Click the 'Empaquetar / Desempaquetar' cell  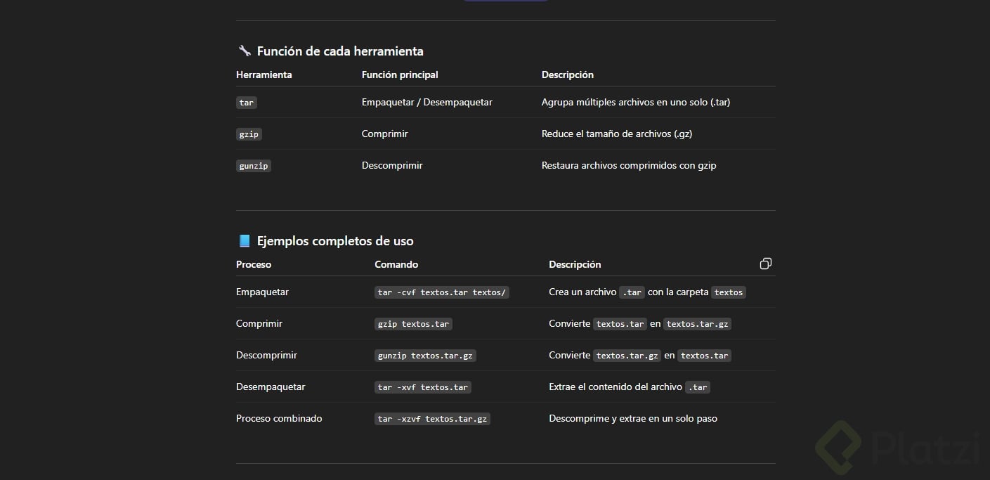[426, 102]
